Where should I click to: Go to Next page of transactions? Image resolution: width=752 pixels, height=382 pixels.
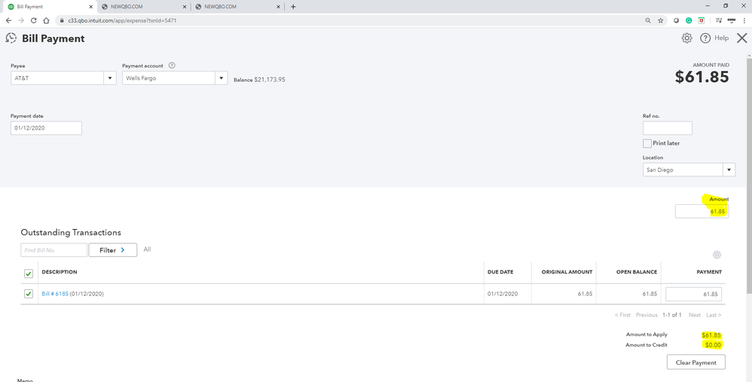point(695,315)
